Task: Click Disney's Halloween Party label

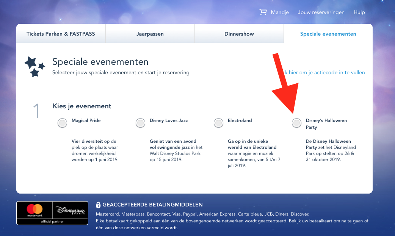Action: pyautogui.click(x=326, y=123)
